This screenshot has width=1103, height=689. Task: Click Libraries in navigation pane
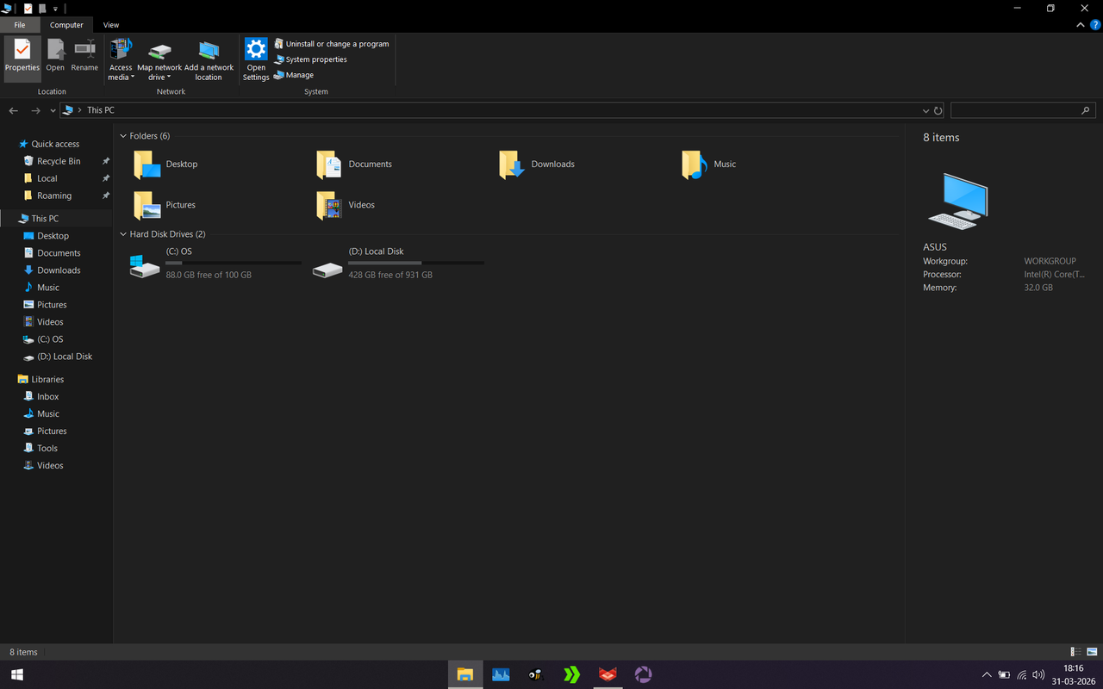[47, 379]
